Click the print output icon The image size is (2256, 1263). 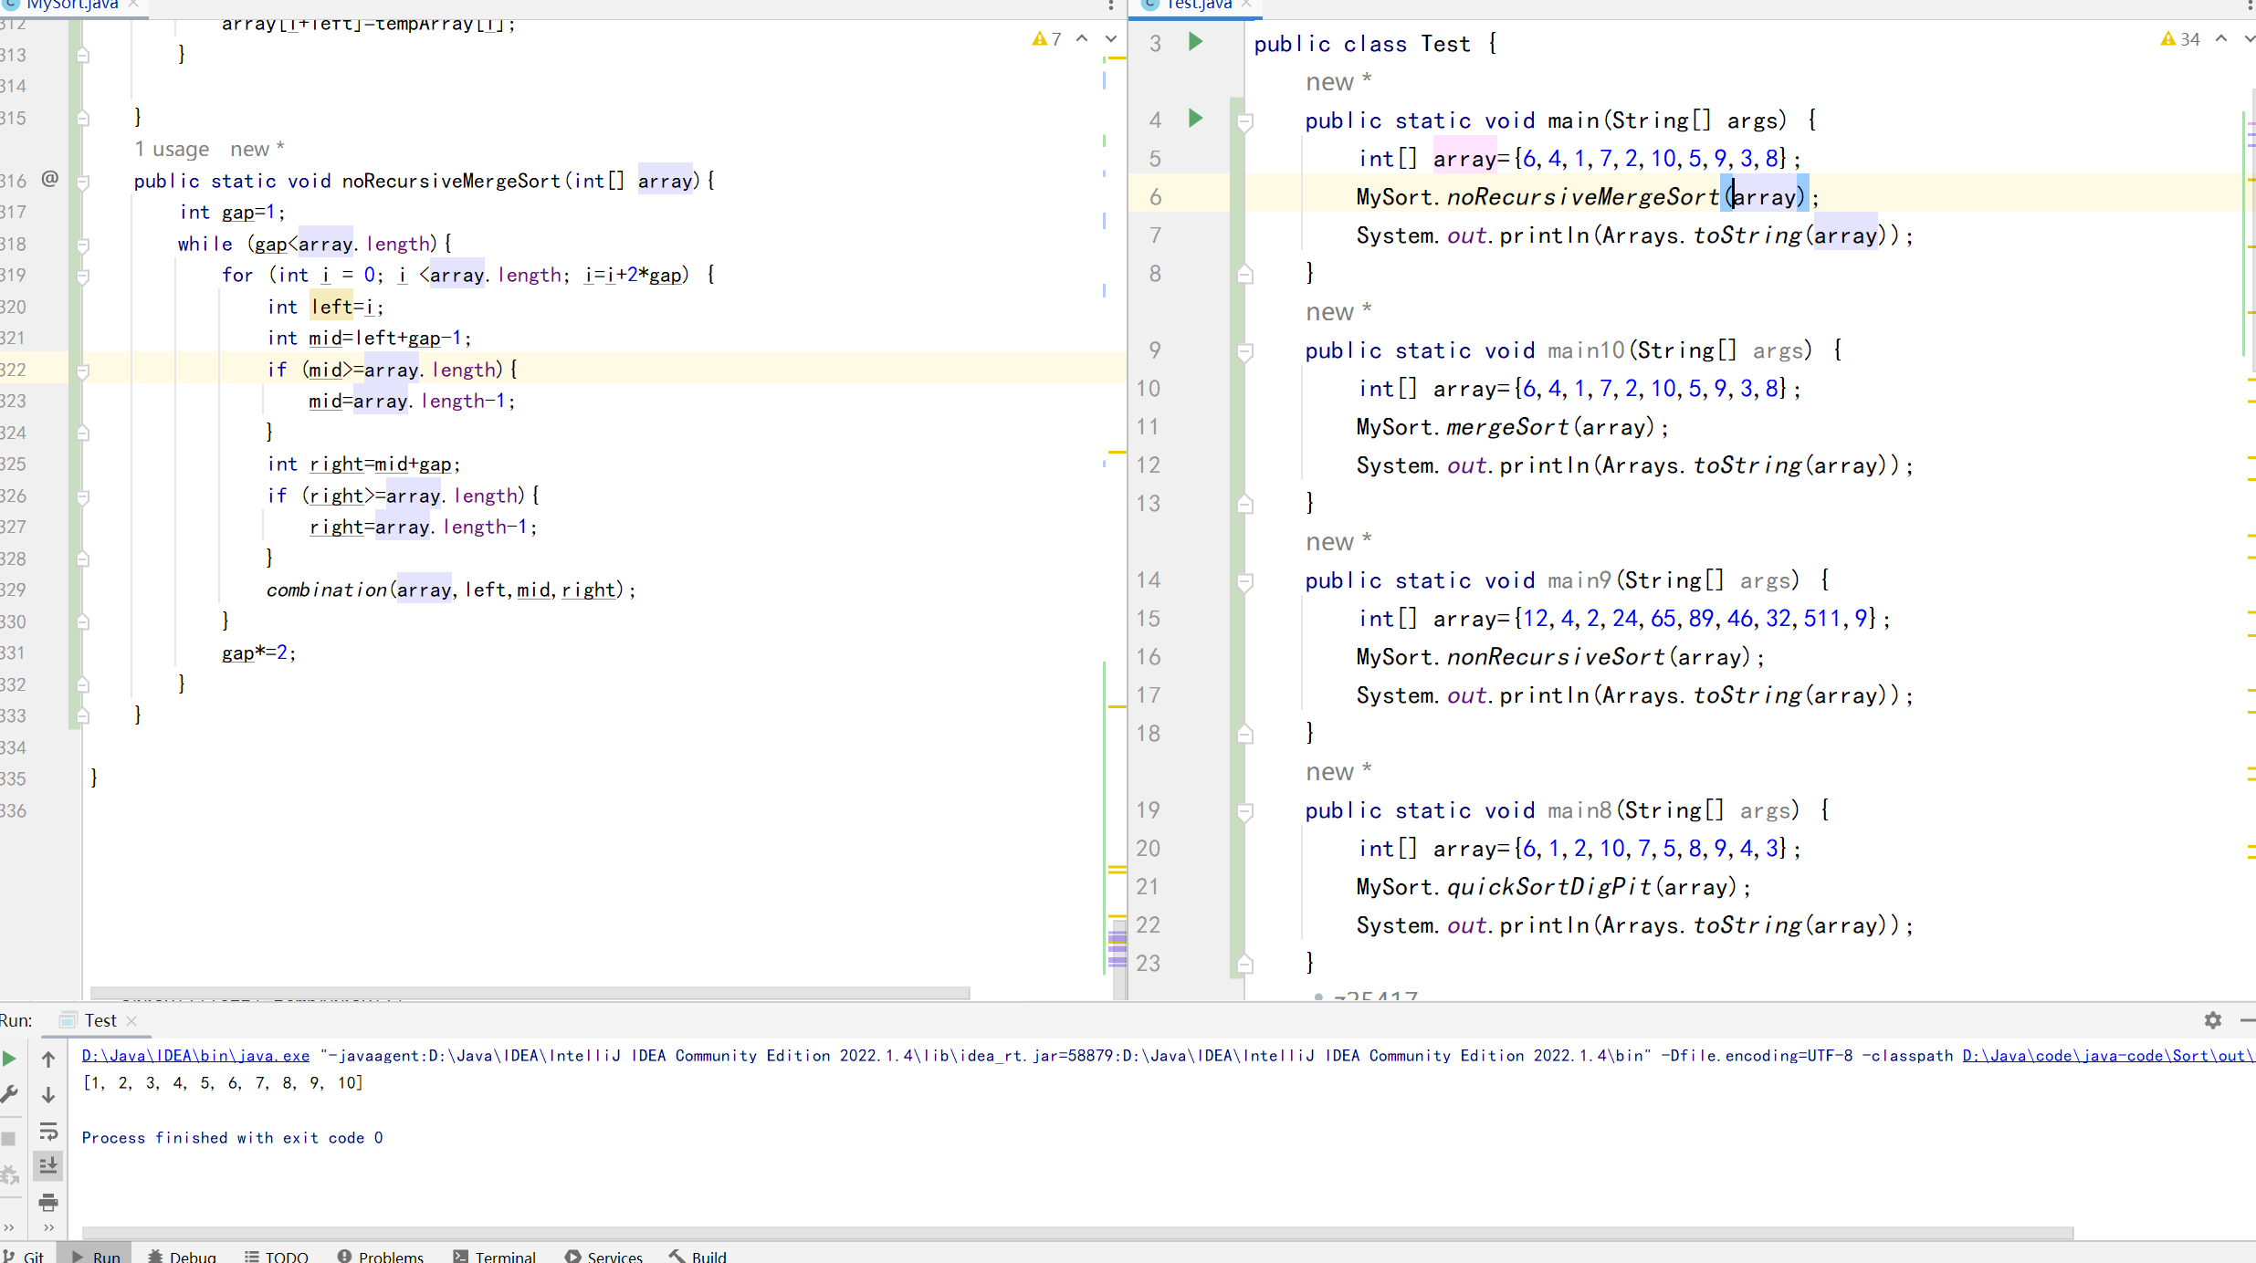click(x=48, y=1203)
